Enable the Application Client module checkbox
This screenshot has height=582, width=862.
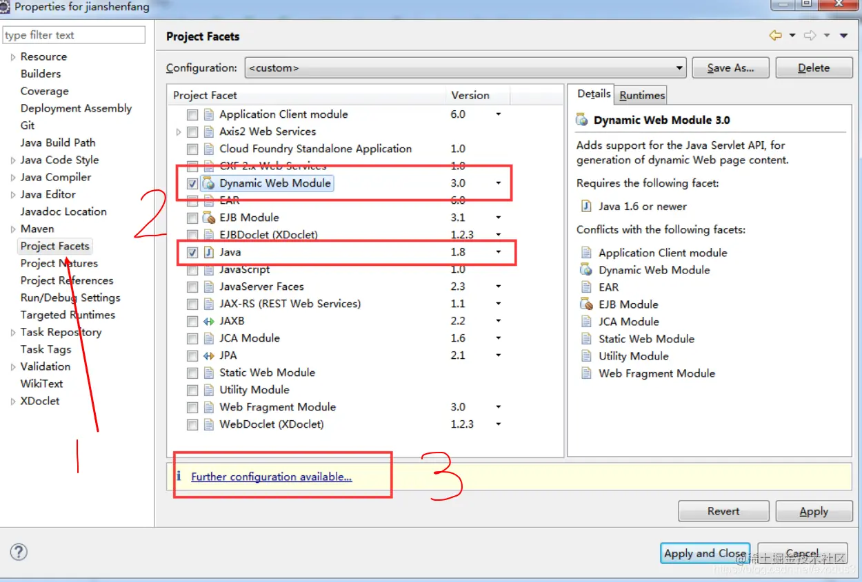point(192,115)
